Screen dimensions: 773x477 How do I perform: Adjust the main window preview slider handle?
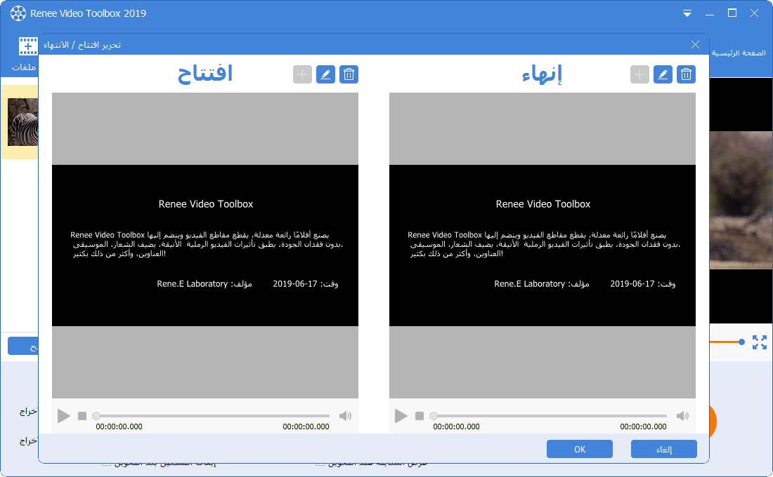coord(741,342)
